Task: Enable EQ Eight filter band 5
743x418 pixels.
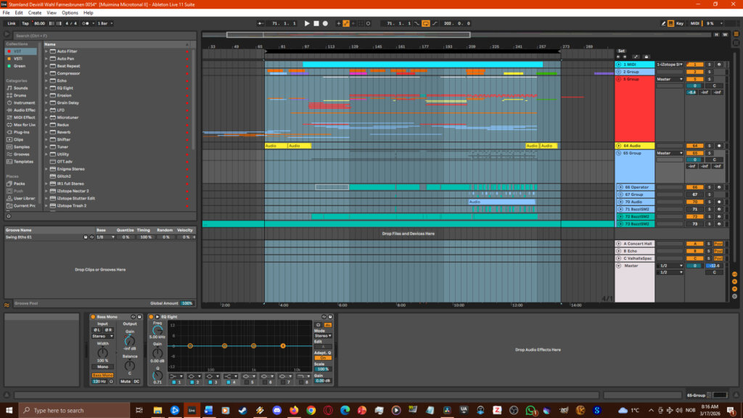Action: click(x=247, y=382)
